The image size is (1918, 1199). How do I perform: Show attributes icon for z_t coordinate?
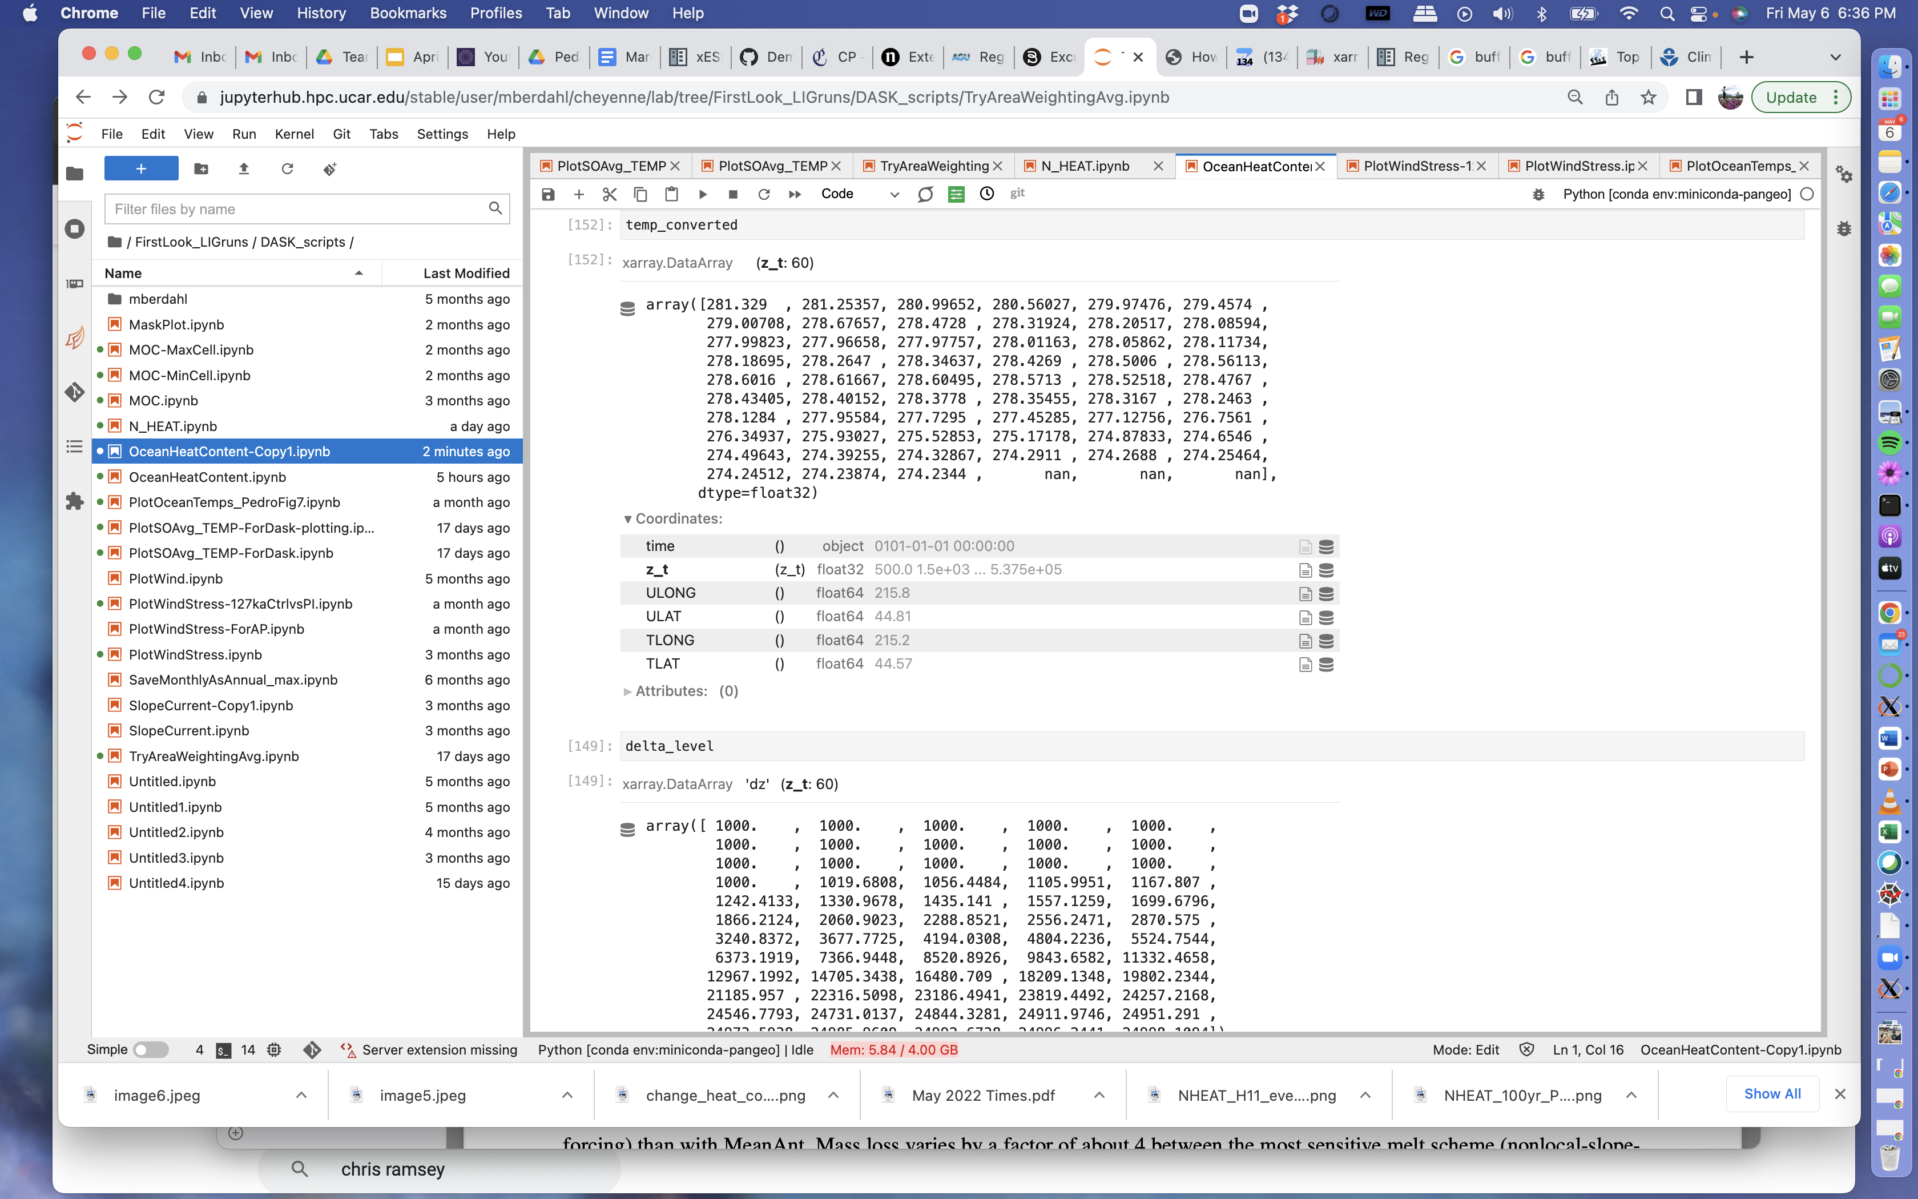coord(1305,570)
